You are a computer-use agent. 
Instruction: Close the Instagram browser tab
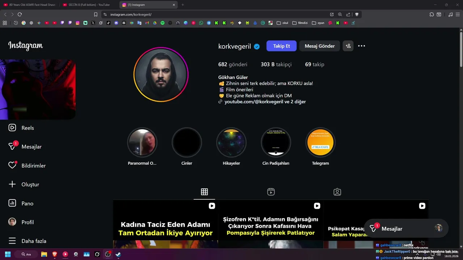(174, 5)
